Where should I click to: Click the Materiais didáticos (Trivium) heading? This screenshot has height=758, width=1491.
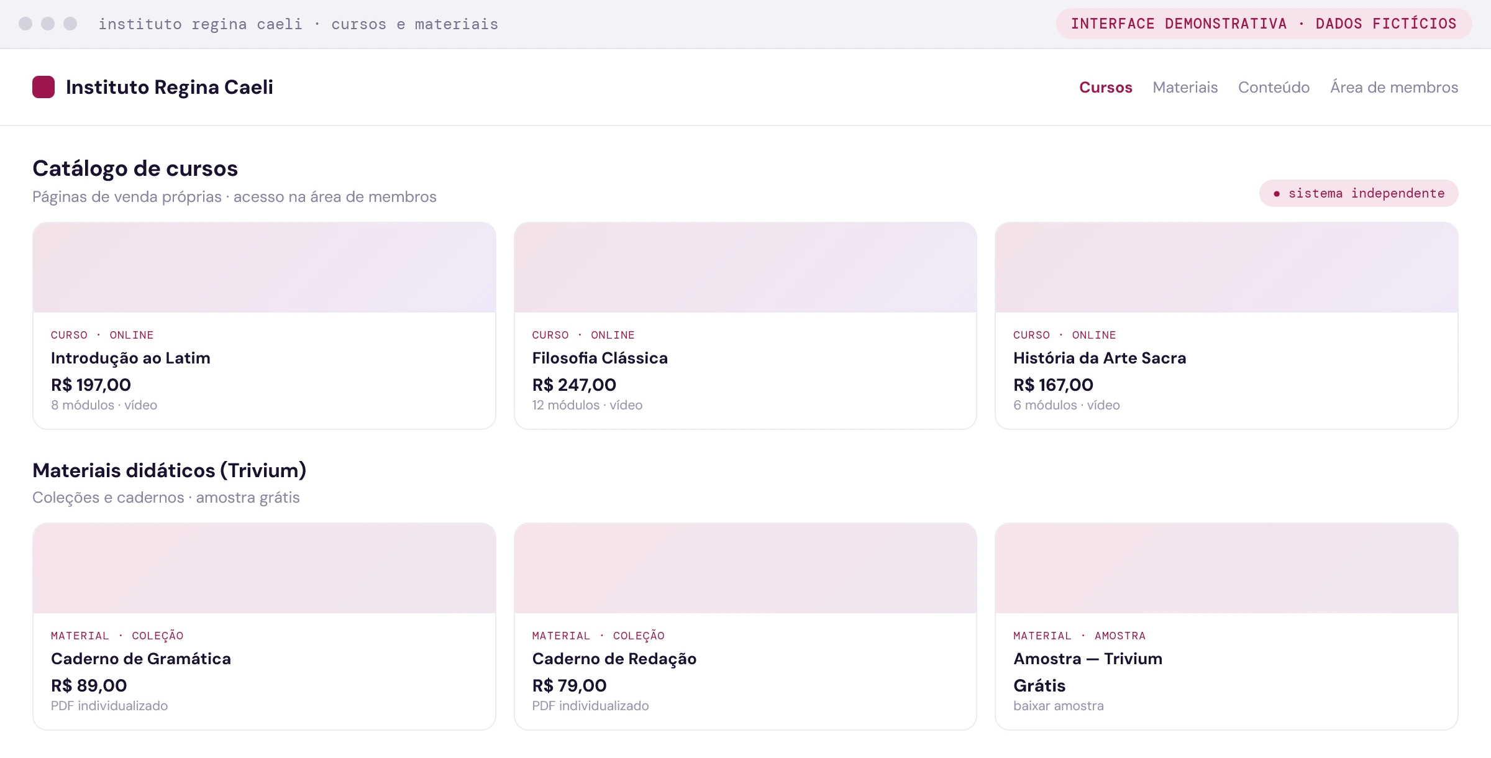pos(169,470)
